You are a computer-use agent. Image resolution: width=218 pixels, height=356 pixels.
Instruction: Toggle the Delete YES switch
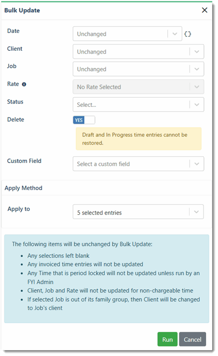click(84, 120)
